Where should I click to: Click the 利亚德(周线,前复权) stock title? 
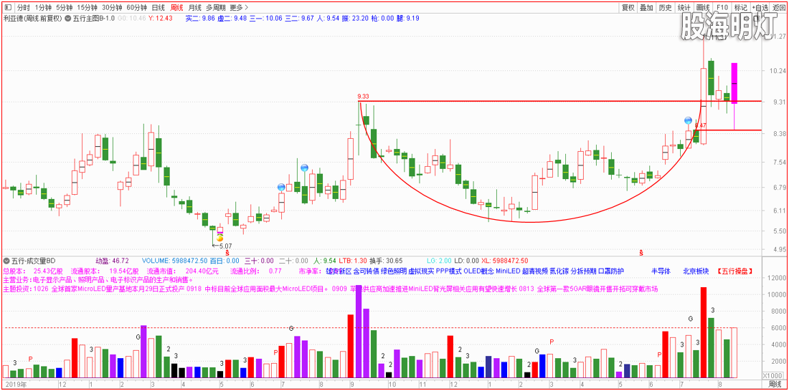pyautogui.click(x=32, y=19)
